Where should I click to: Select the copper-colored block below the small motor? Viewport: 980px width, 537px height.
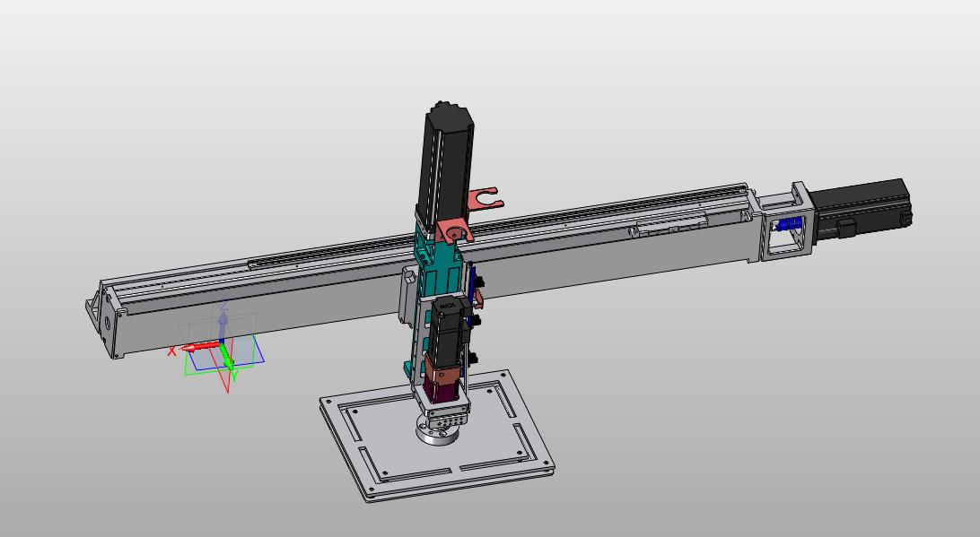pos(442,374)
